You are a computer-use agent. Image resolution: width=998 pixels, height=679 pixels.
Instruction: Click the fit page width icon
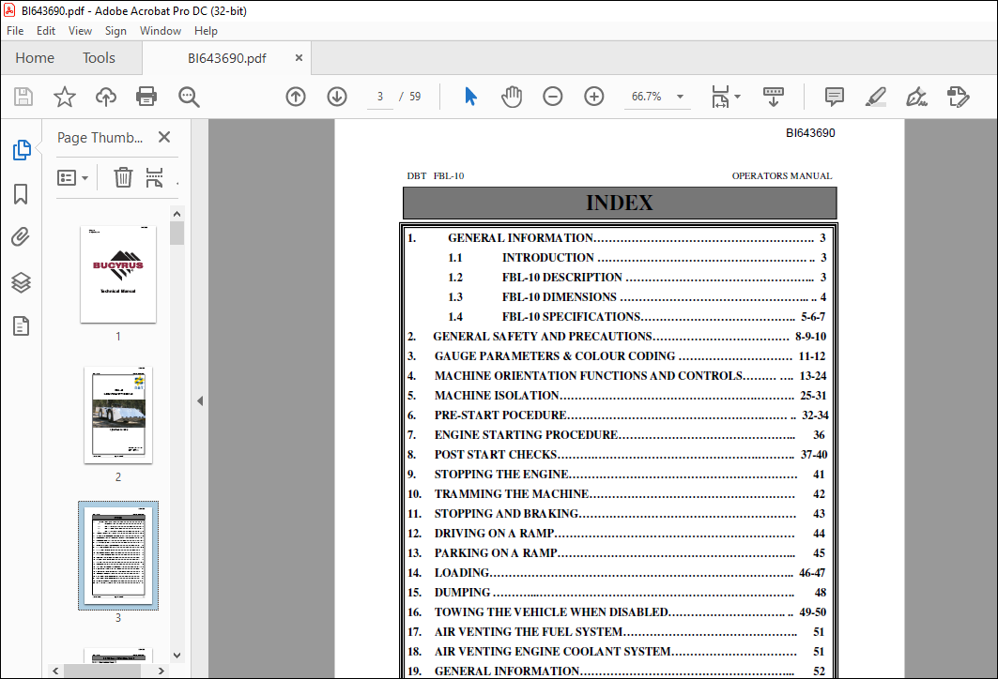[x=720, y=97]
